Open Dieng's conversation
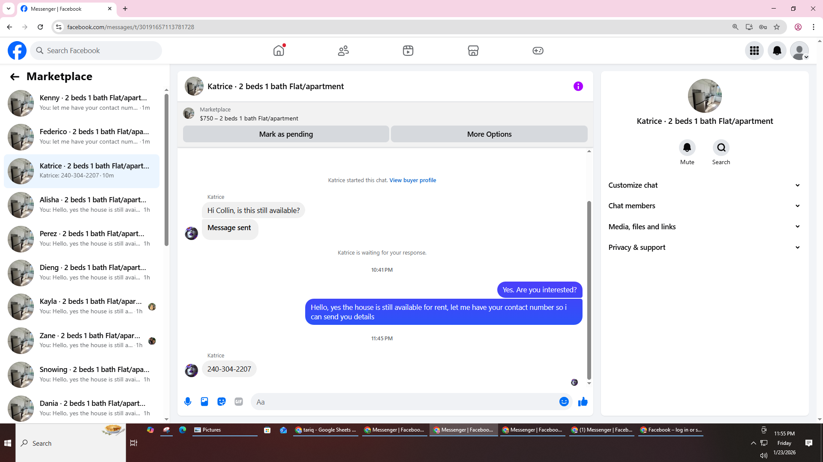 81,273
